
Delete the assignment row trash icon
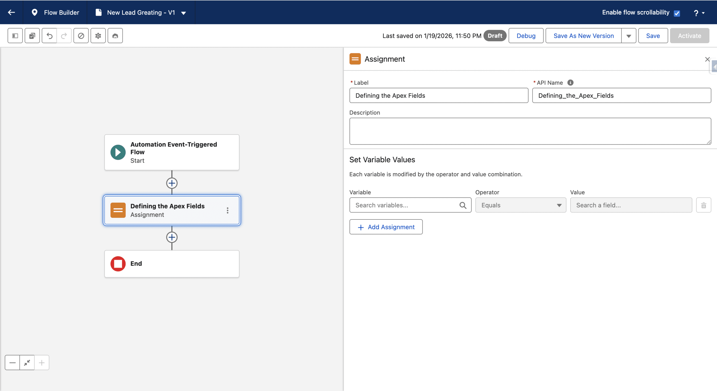(x=704, y=205)
